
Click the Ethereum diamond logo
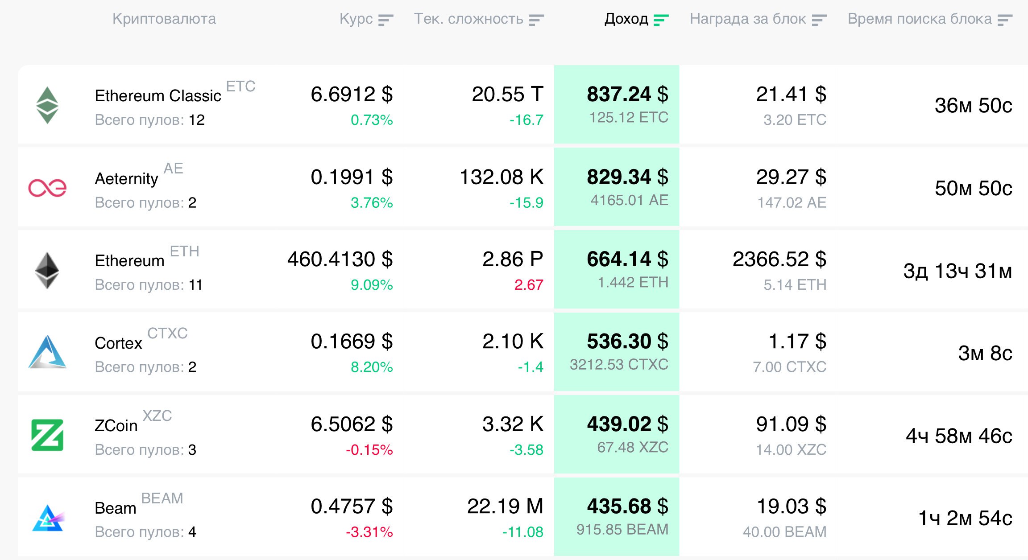[47, 271]
